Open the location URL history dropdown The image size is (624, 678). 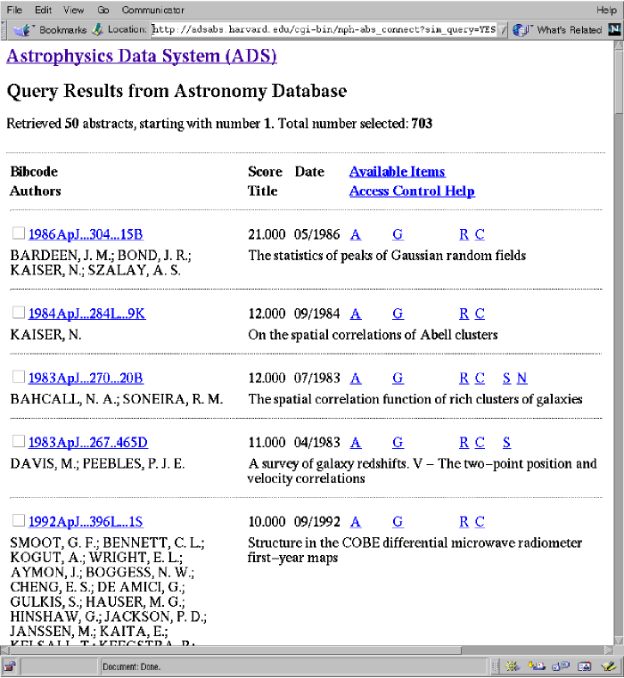(503, 29)
